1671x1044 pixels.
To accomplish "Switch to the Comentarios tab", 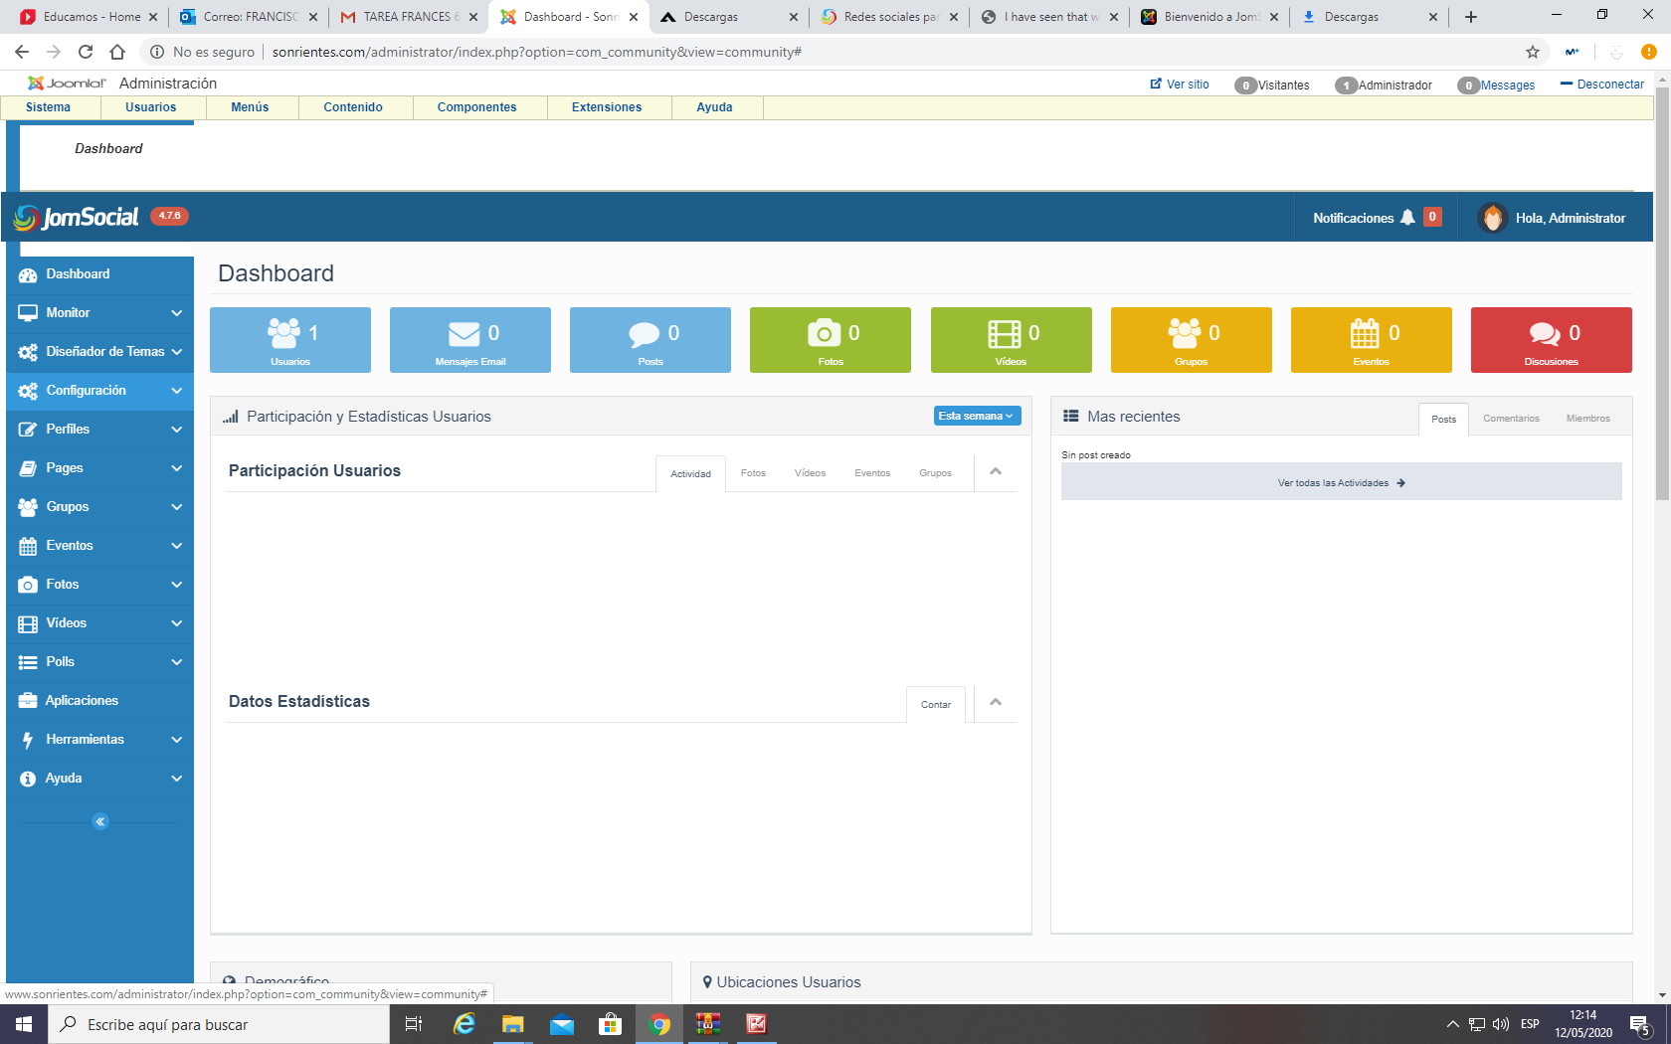I will (x=1511, y=419).
